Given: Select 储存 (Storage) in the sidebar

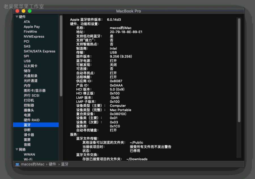Looking at the screenshot, I should tap(27, 71).
